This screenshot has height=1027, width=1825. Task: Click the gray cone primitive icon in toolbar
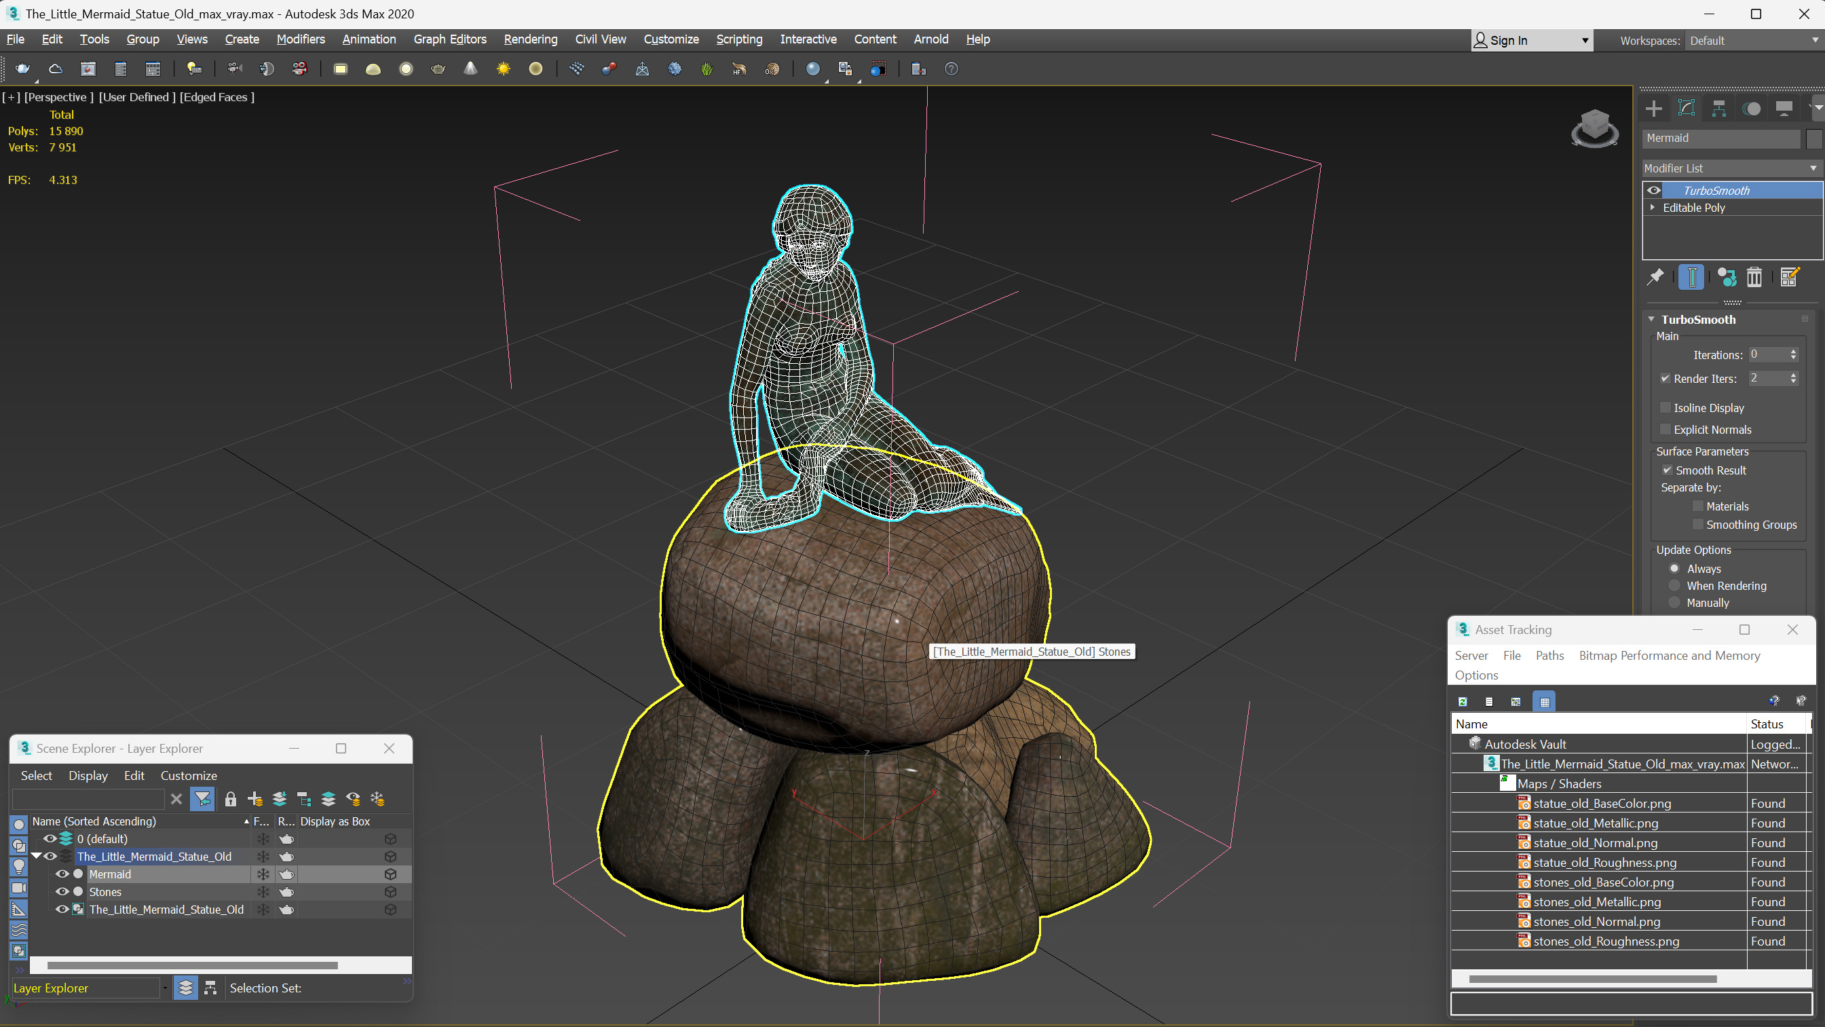(470, 69)
